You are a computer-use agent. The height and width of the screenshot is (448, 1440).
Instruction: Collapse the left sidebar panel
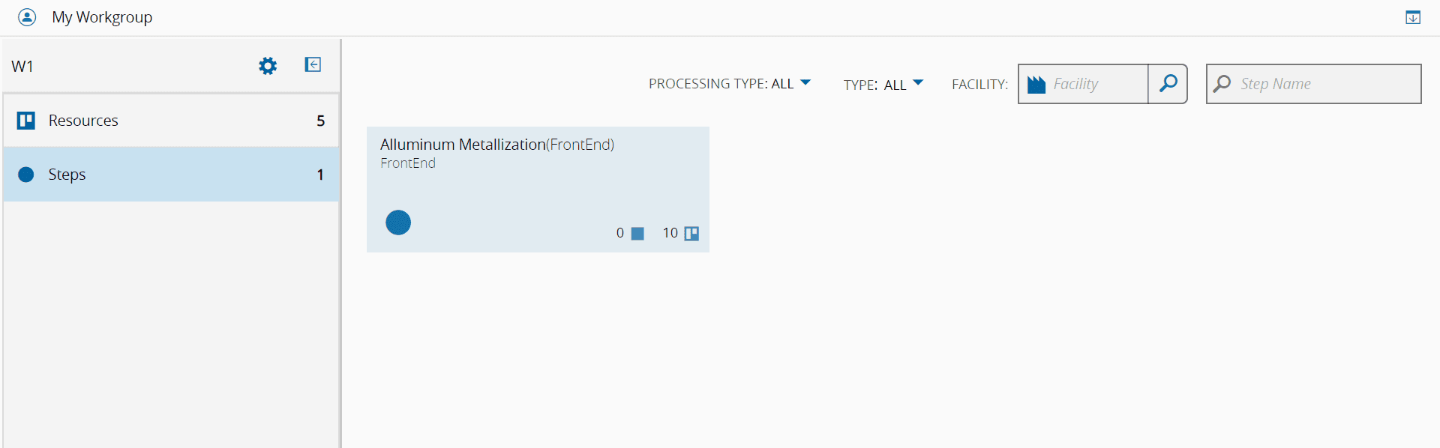pos(313,65)
